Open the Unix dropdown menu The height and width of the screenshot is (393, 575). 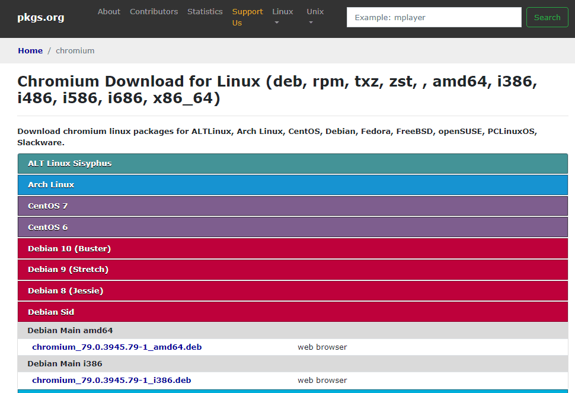pyautogui.click(x=315, y=17)
